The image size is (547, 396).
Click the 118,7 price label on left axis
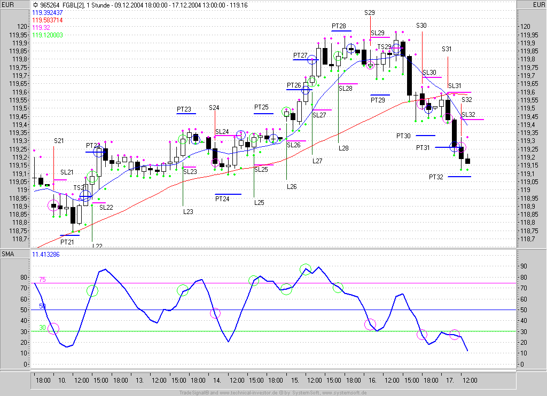pyautogui.click(x=20, y=239)
